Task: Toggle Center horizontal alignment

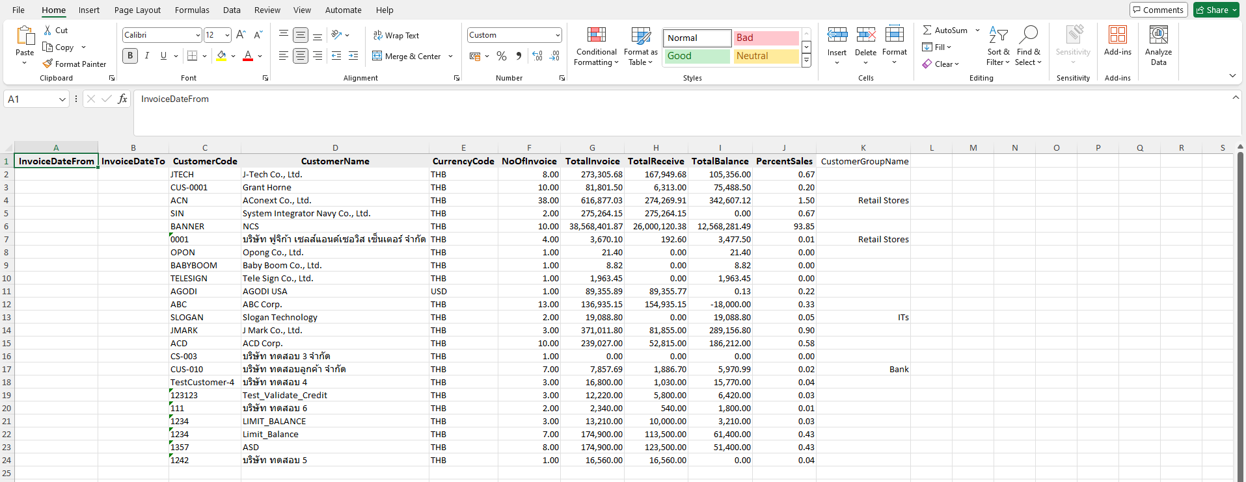Action: pyautogui.click(x=301, y=56)
